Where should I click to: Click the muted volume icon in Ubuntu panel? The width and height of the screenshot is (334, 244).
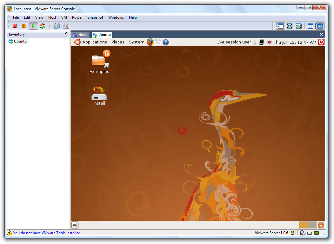[x=270, y=42]
